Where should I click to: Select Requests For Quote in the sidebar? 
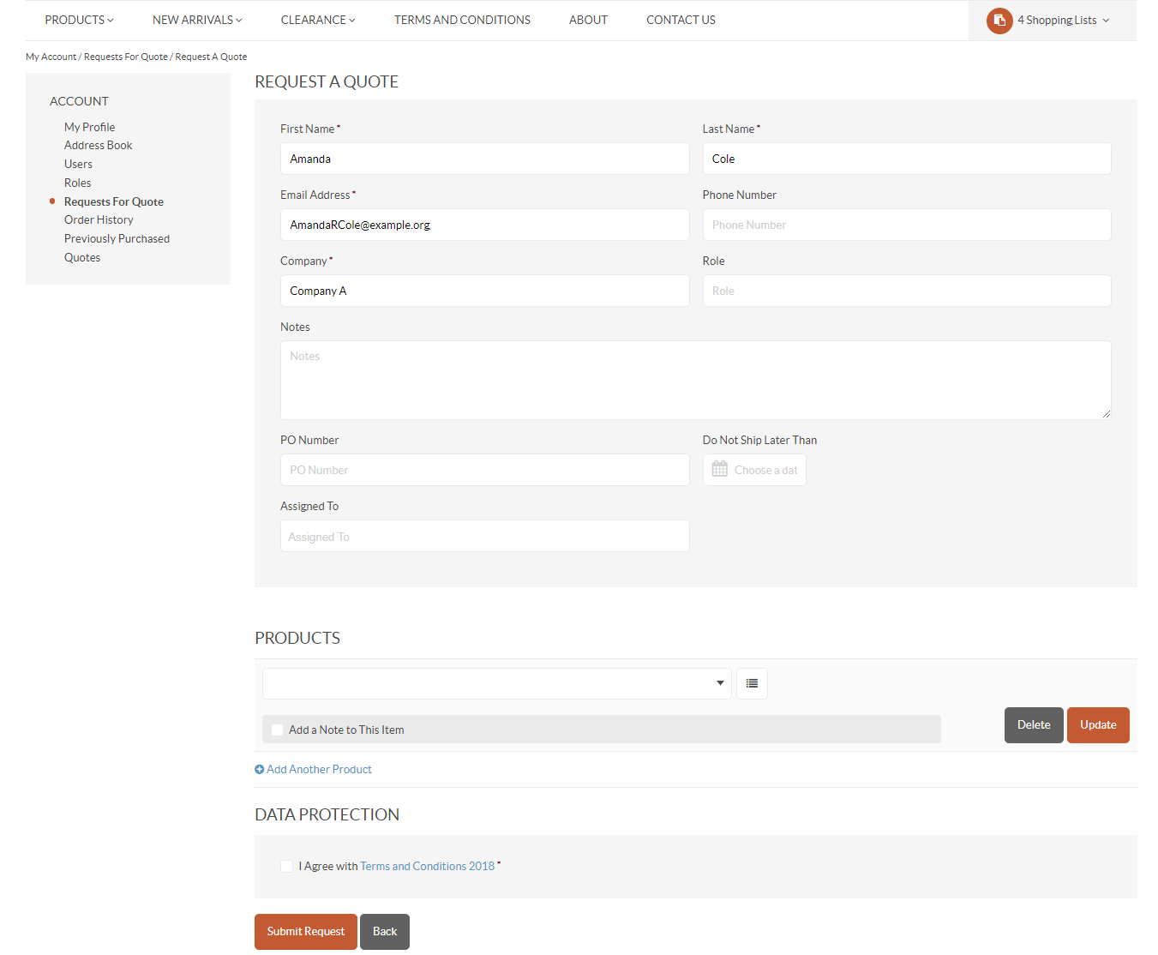(114, 202)
